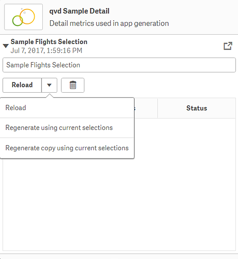Open the generated app via external-link icon

pyautogui.click(x=228, y=46)
